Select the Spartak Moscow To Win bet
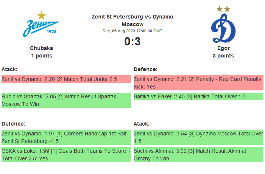Viewport: 265px width, 174px height. click(x=66, y=100)
